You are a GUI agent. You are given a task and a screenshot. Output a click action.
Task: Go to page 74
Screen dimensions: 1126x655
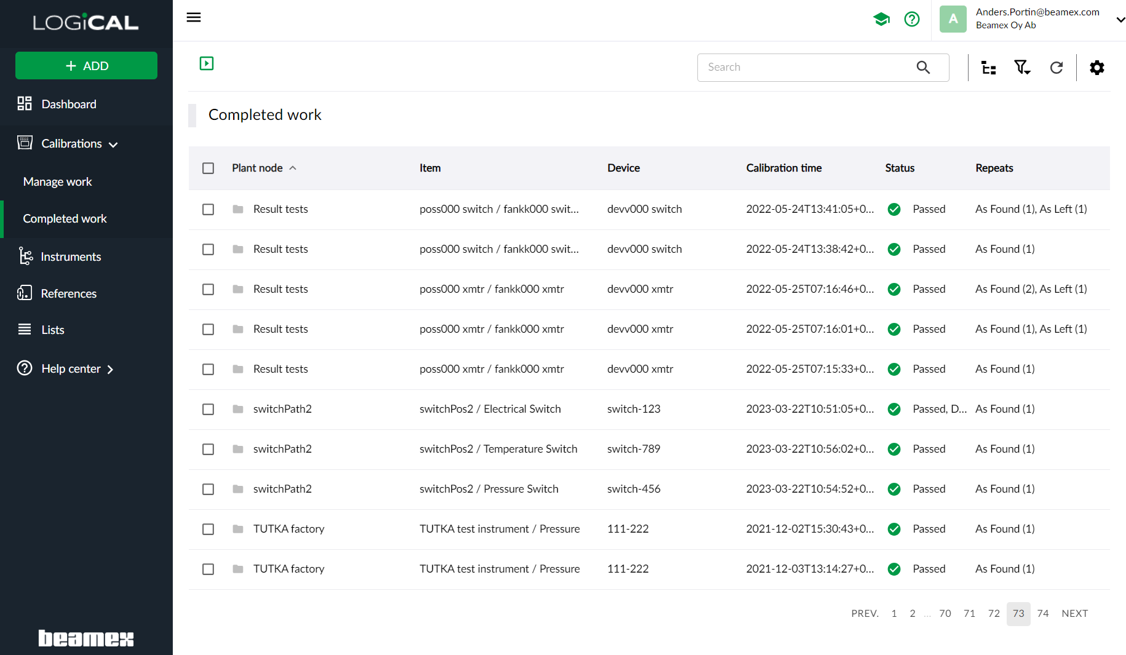(1043, 613)
